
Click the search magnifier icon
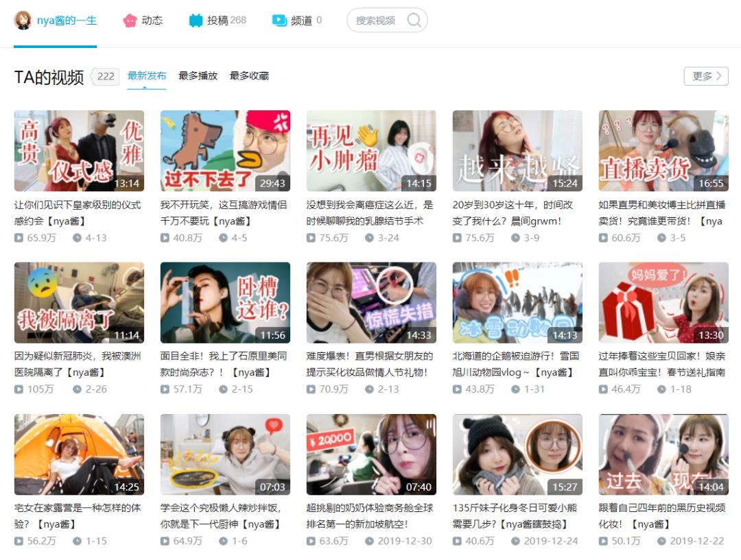click(412, 21)
